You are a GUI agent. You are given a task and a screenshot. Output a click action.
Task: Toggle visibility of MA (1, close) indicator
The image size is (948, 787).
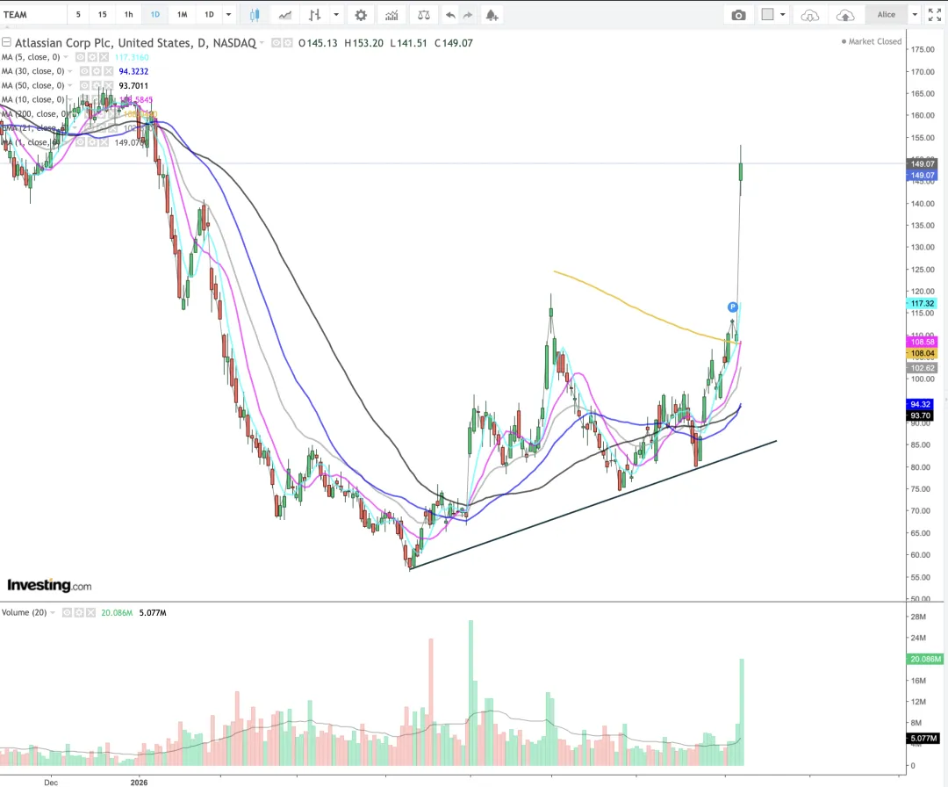(x=80, y=142)
